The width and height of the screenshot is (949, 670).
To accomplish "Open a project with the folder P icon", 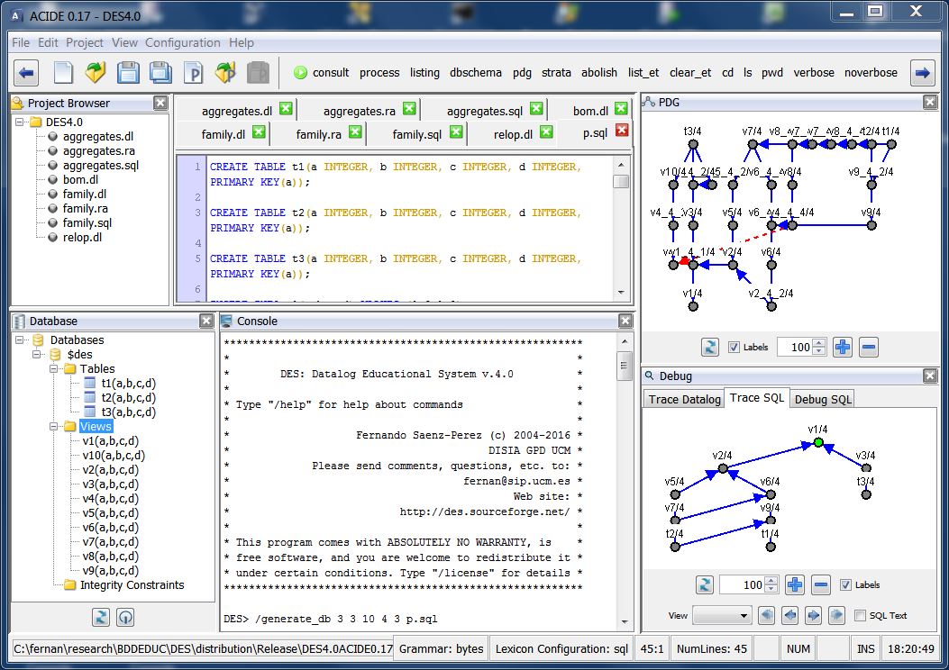I will (225, 73).
